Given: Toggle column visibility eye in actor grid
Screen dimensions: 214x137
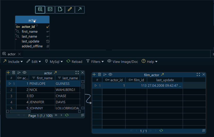Looking at the screenshot, I should [24, 72].
